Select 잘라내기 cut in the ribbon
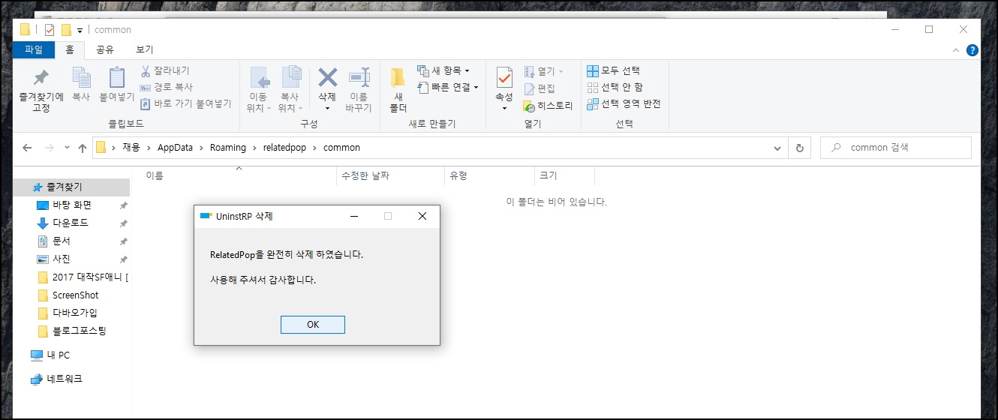Image resolution: width=998 pixels, height=420 pixels. click(164, 71)
